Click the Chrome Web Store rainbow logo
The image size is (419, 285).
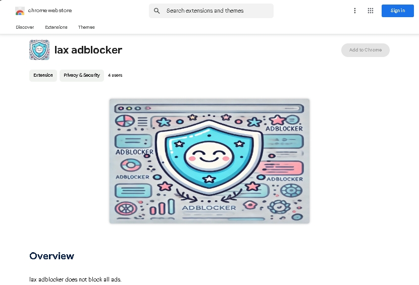coord(20,11)
